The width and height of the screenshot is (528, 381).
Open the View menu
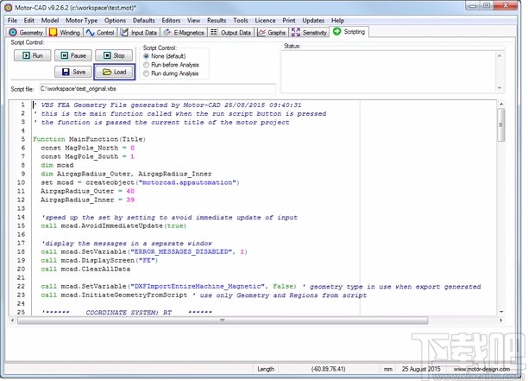click(193, 21)
